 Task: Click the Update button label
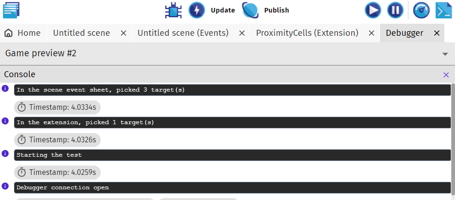pyautogui.click(x=222, y=10)
